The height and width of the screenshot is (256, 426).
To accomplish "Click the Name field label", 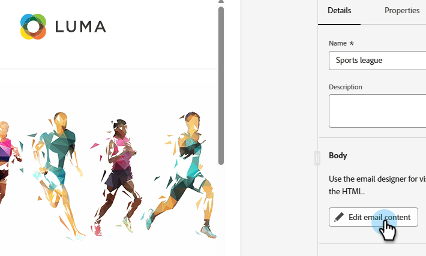I will click(x=341, y=43).
